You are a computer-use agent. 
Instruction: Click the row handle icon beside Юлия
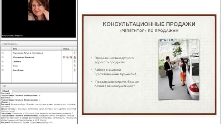pos(3,66)
